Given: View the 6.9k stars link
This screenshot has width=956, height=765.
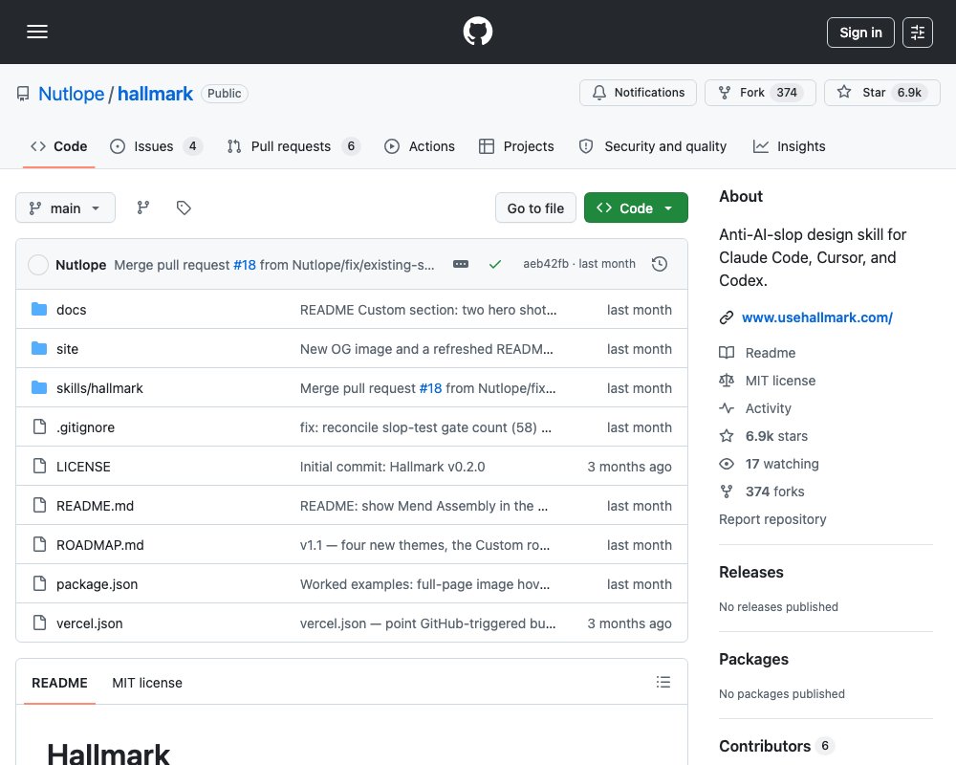Looking at the screenshot, I should [x=763, y=436].
